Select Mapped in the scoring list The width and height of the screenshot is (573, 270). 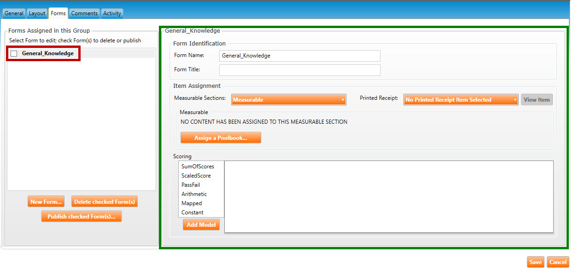pos(192,203)
